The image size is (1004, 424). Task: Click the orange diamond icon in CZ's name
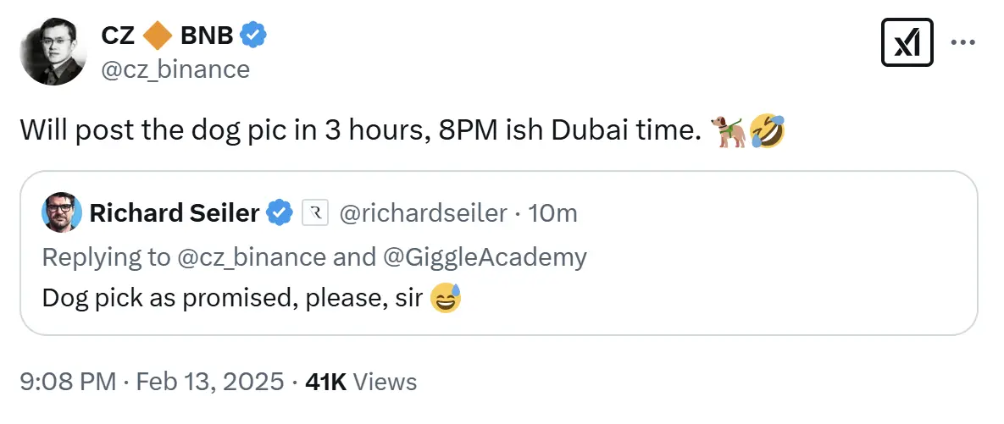(x=158, y=36)
